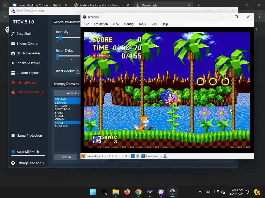The height and width of the screenshot is (198, 265).
Task: Select 68K RAM memory domain
Action: 67,99
